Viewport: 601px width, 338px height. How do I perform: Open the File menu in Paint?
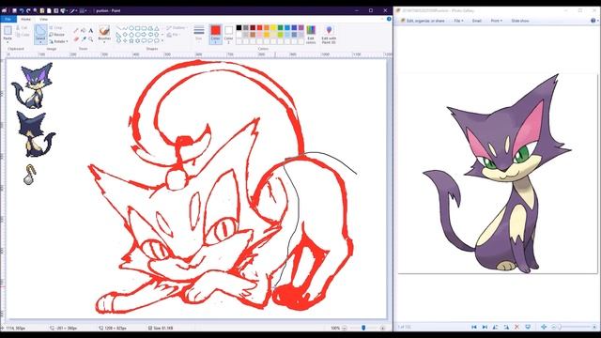(x=8, y=19)
